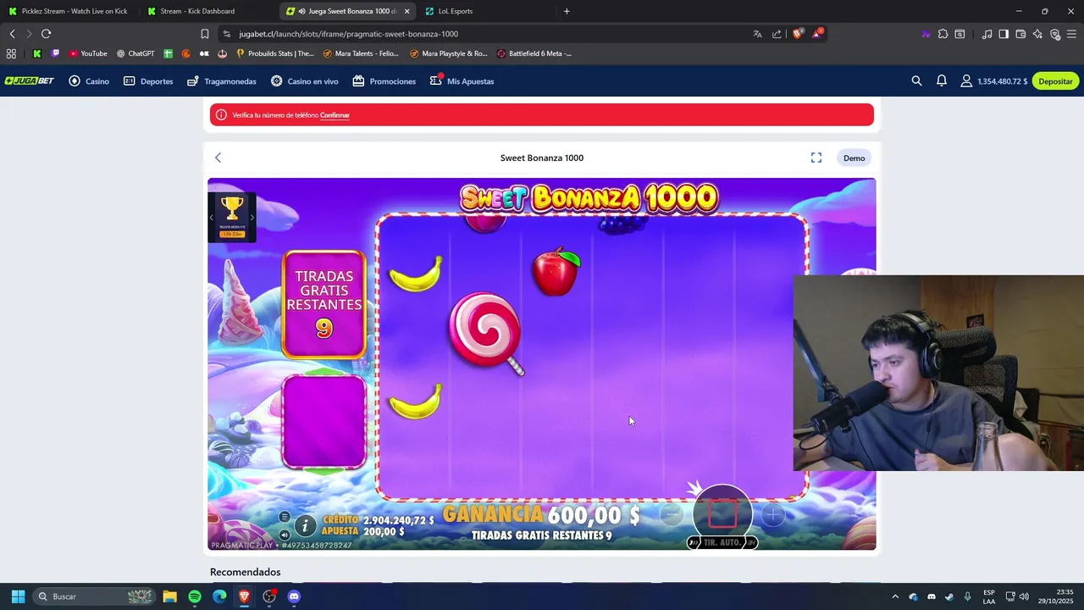The width and height of the screenshot is (1084, 610).
Task: Open the YouTube bookmark
Action: tap(88, 53)
